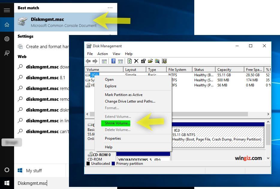Toggle Show/Hide Action Pane toolbar icon
Image resolution: width=280 pixels, height=189 pixels.
pyautogui.click(x=121, y=61)
